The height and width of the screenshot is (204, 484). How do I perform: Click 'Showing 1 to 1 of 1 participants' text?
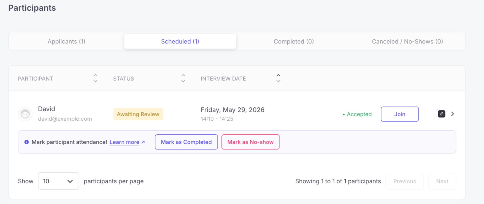338,181
